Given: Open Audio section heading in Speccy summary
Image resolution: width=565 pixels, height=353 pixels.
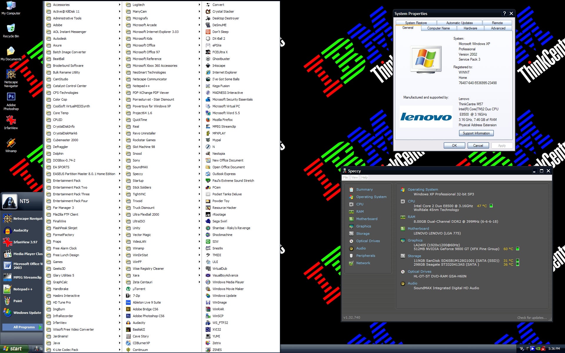Looking at the screenshot, I should [x=412, y=283].
